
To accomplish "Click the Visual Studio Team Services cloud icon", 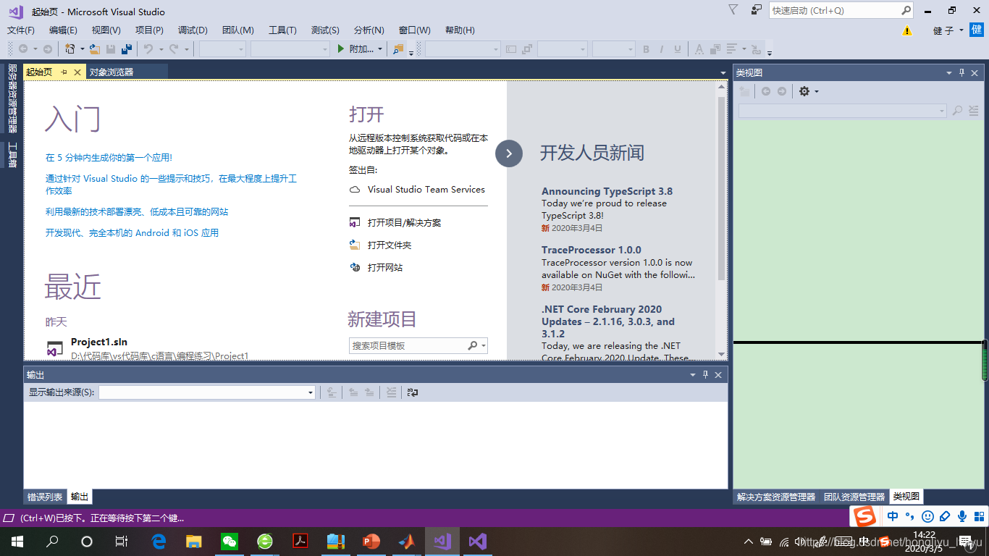I will pyautogui.click(x=355, y=190).
